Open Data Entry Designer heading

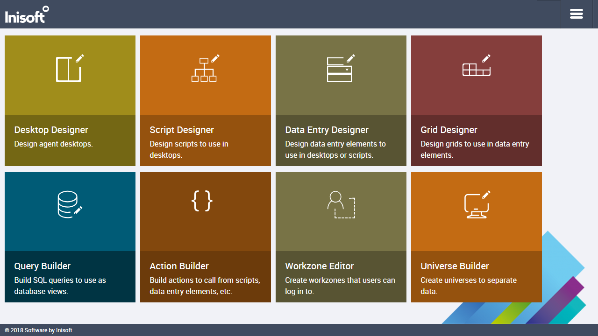327,130
